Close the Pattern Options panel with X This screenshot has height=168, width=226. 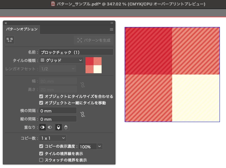(x=6, y=23)
